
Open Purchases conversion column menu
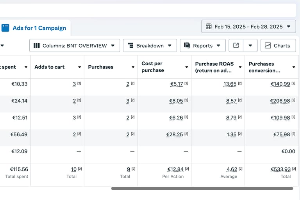294,67
